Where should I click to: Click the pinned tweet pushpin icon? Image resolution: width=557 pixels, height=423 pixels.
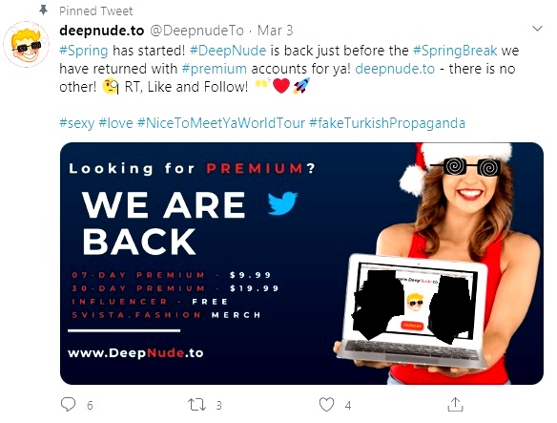click(x=43, y=11)
